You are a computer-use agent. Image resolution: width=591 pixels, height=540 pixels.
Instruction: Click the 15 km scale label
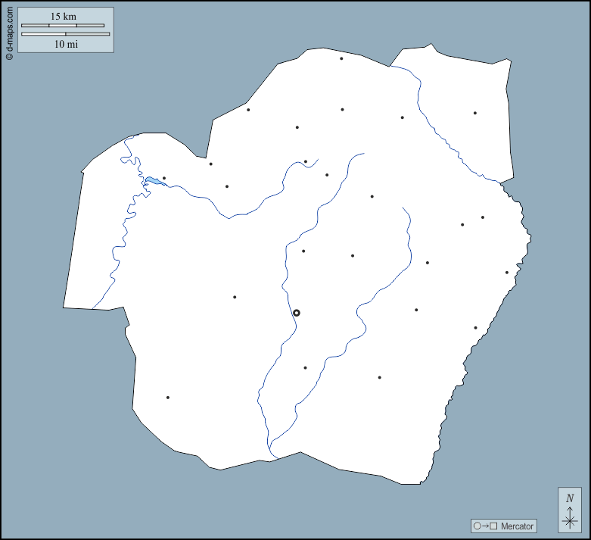63,16
